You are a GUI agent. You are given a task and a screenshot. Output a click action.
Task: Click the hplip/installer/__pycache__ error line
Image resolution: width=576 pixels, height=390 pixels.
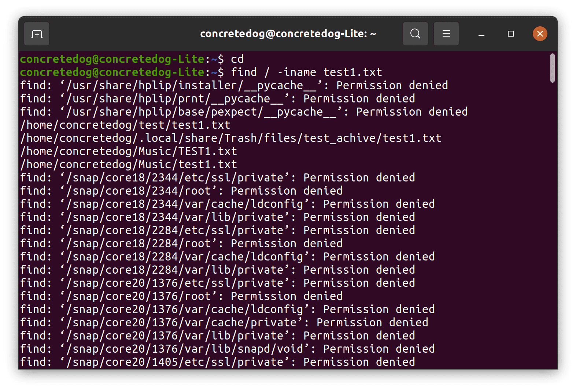tap(234, 85)
